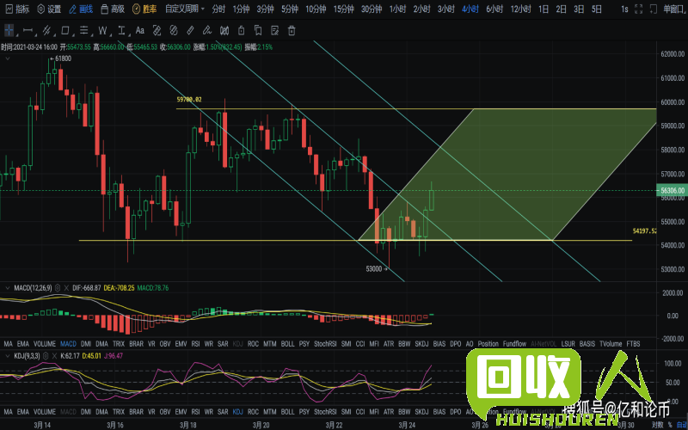Screen dimensions: 688x430
Task: Enable the VOLUME indicator in the upper row
Action: (42, 343)
